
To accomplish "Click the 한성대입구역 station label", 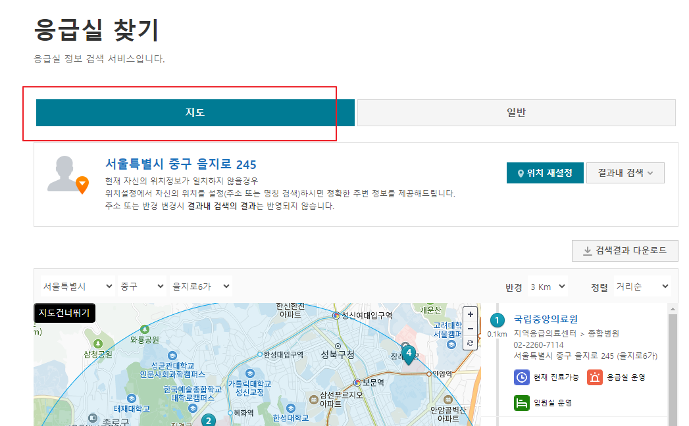I will pyautogui.click(x=284, y=354).
